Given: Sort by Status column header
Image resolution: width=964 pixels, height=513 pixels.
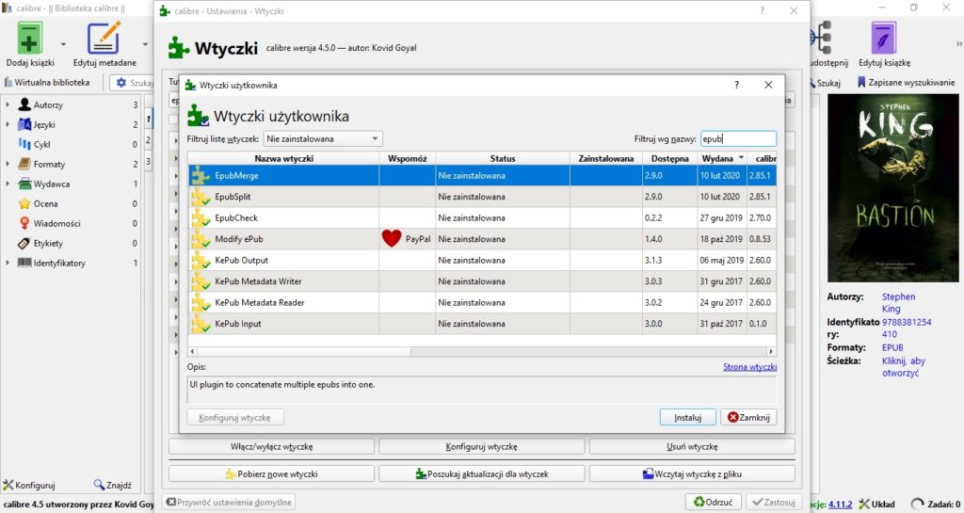Looking at the screenshot, I should (x=503, y=158).
